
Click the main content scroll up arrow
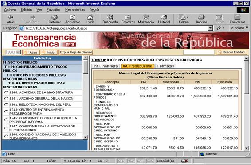pos(247,58)
